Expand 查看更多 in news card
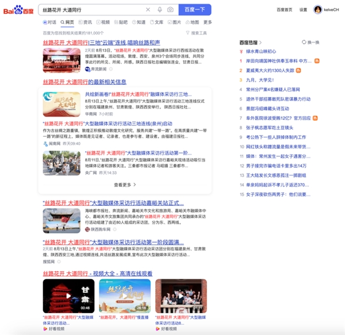 [x=125, y=184]
